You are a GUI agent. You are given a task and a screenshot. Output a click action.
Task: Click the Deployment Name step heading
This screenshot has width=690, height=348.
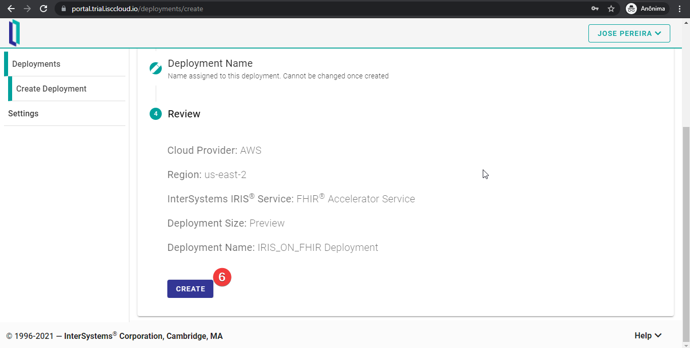pyautogui.click(x=210, y=63)
